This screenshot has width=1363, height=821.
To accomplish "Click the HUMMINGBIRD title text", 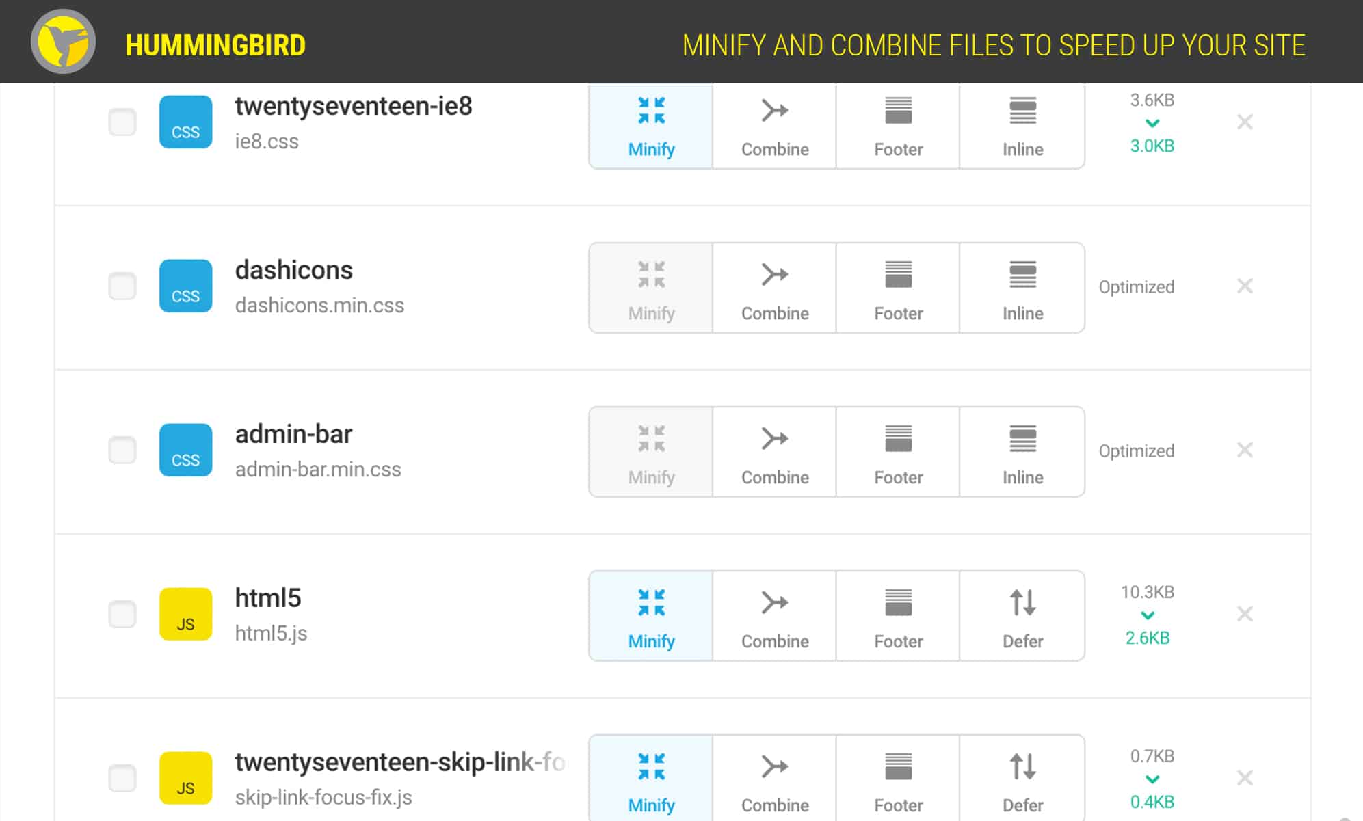I will pyautogui.click(x=215, y=44).
